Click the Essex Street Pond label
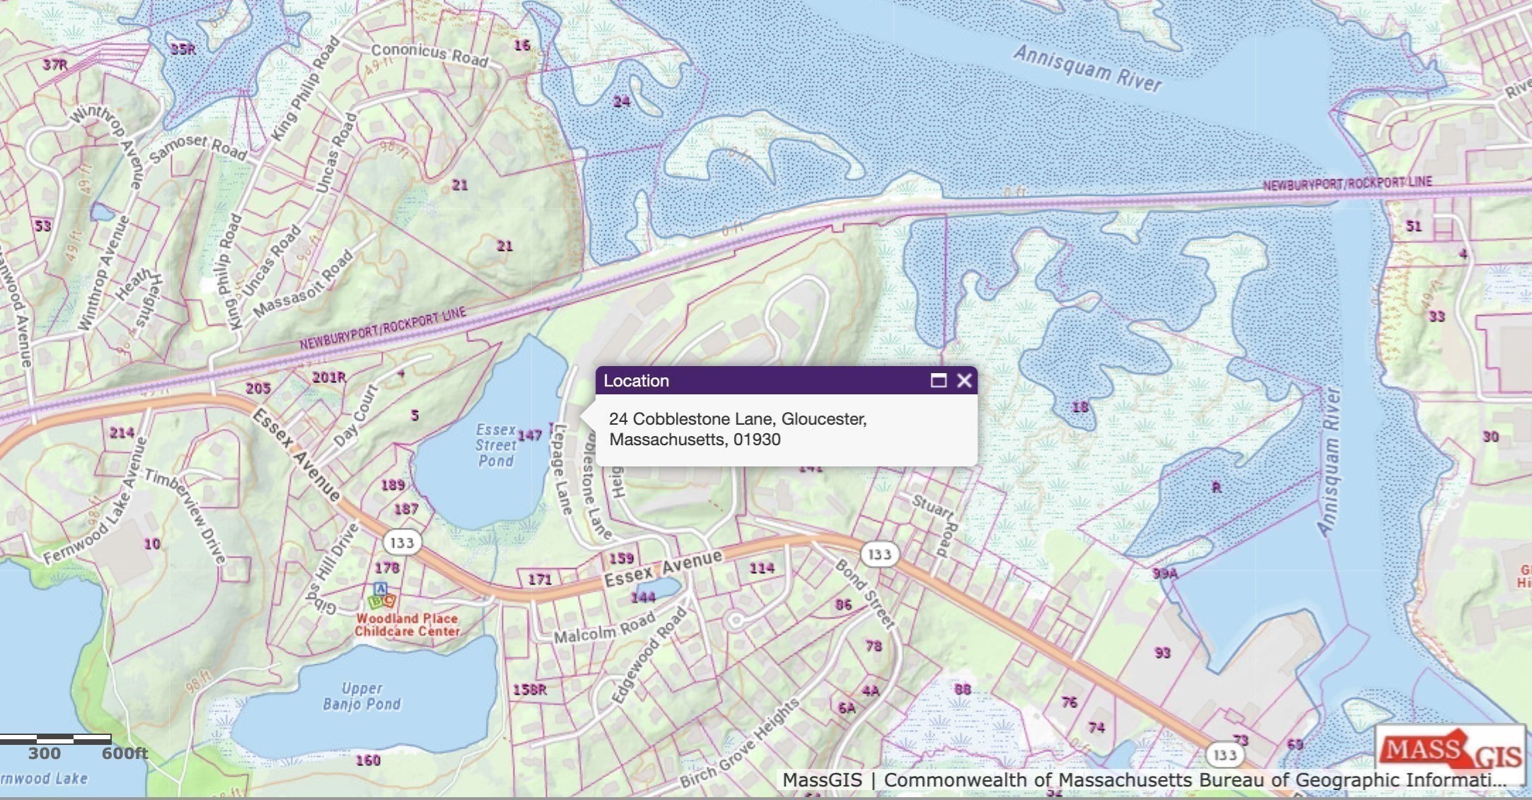Viewport: 1532px width, 800px height. coord(495,445)
